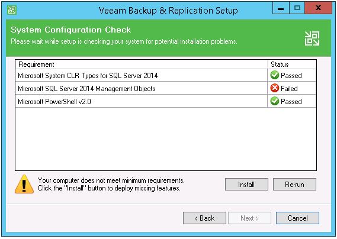Select the SQL Server 2014 Management Objects row
This screenshot has width=337, height=239.
[166, 88]
